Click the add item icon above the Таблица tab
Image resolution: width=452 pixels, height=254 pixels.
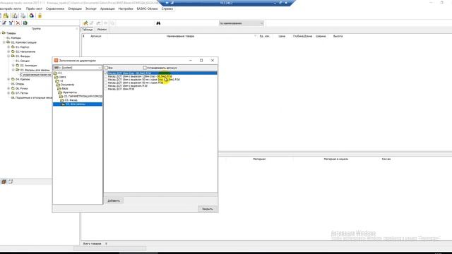(x=85, y=23)
